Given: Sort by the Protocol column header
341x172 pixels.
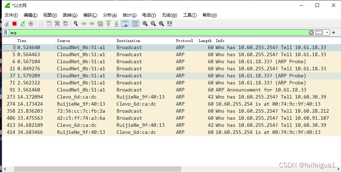Looking at the screenshot, I should [186, 41].
